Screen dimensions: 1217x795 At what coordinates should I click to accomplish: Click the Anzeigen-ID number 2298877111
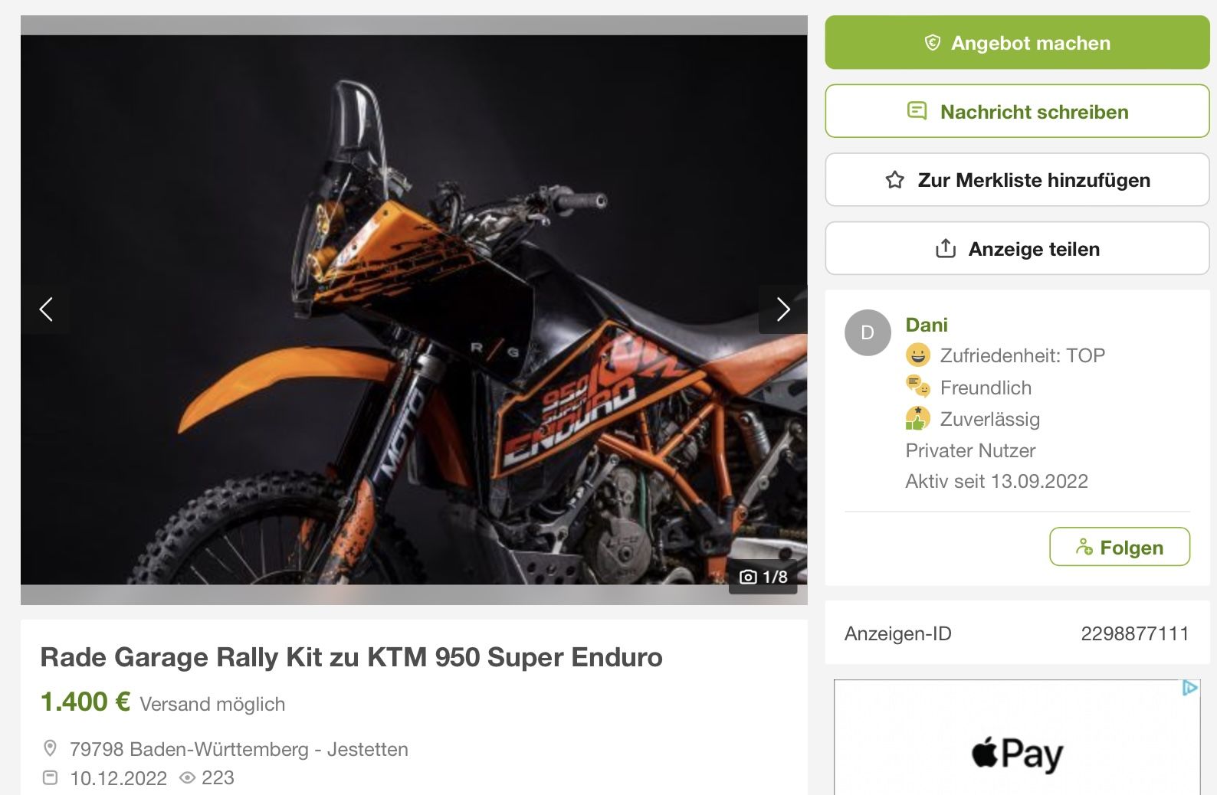click(1134, 633)
